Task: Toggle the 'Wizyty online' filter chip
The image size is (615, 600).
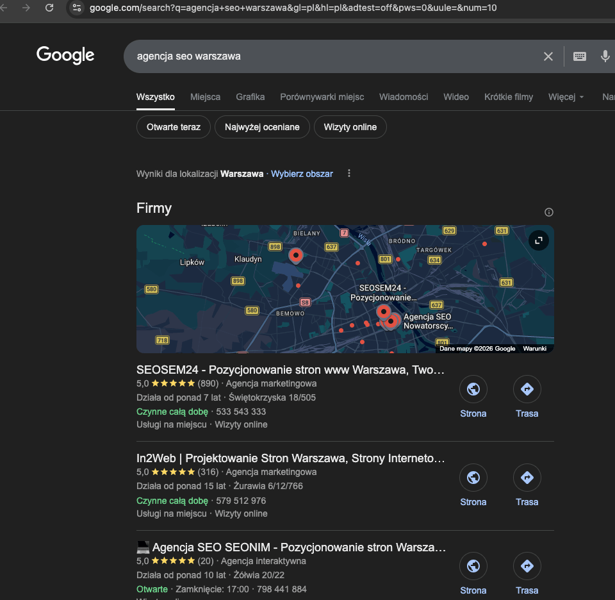Action: coord(350,127)
